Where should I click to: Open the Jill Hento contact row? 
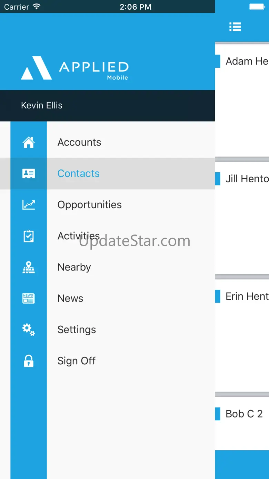(x=242, y=218)
